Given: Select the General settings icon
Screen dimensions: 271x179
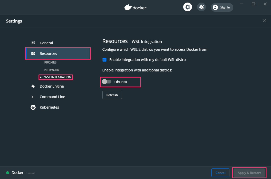Looking at the screenshot, I should pyautogui.click(x=33, y=43).
